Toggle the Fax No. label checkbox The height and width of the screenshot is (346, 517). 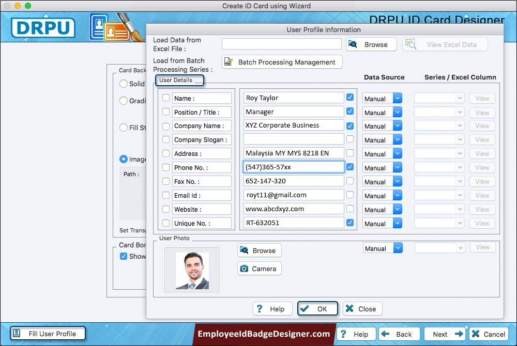coord(166,181)
